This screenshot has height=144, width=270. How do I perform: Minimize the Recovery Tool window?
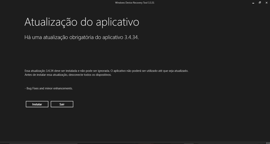tap(253, 3)
